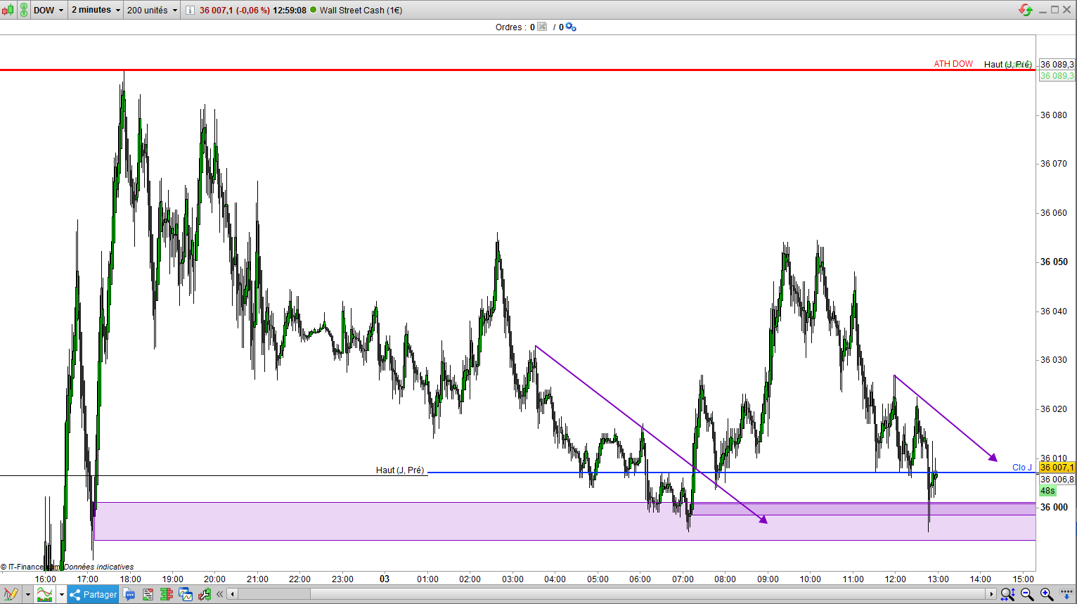
Task: Click the Haut (J, Pré) label on black line
Action: 400,470
